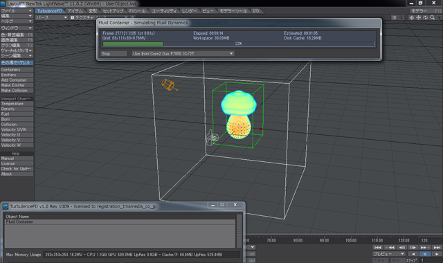Click the TurbulenceFD window title icon

tap(6, 206)
